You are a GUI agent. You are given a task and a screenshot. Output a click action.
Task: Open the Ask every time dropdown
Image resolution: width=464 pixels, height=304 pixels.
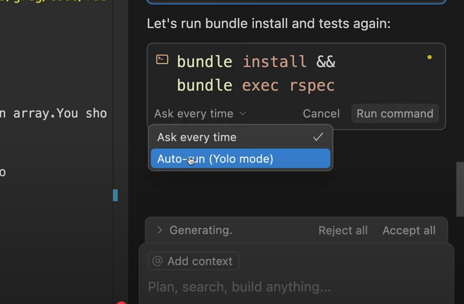pyautogui.click(x=200, y=114)
